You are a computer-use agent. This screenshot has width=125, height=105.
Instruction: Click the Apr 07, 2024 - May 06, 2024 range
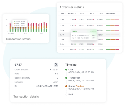click(81, 36)
